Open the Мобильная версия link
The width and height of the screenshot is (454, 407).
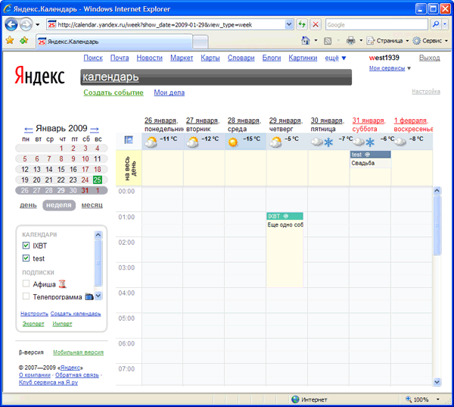point(78,352)
